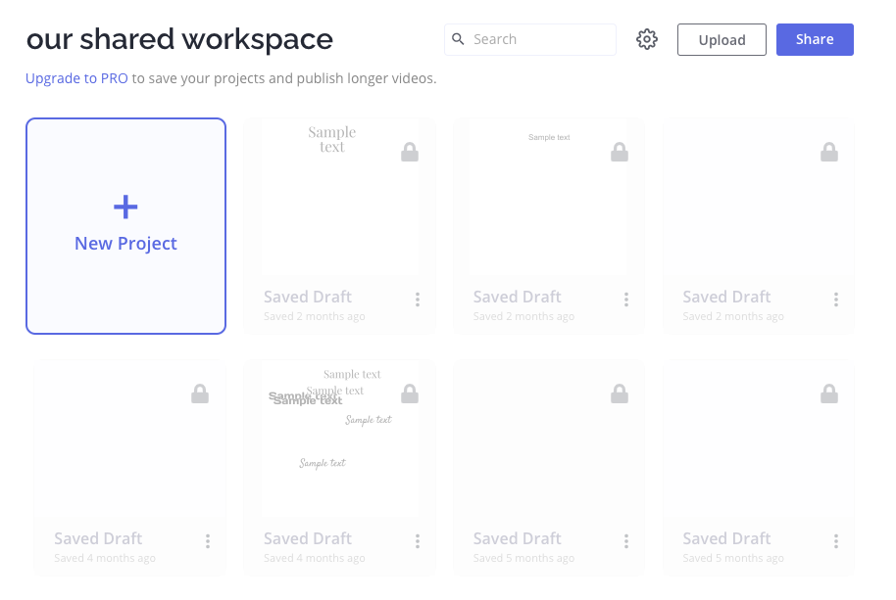The image size is (896, 600).
Task: Open workspace settings via the gear icon
Action: pos(646,39)
